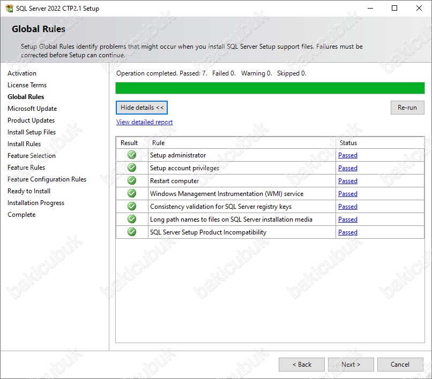Click the green completed progress bar
Image resolution: width=432 pixels, height=379 pixels.
(270, 88)
